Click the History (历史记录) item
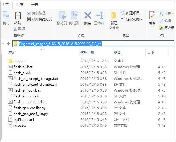 pos(166,28)
